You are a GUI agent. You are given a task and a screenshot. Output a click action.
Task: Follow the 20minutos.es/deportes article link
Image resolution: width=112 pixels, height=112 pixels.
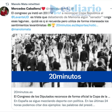point(77,25)
